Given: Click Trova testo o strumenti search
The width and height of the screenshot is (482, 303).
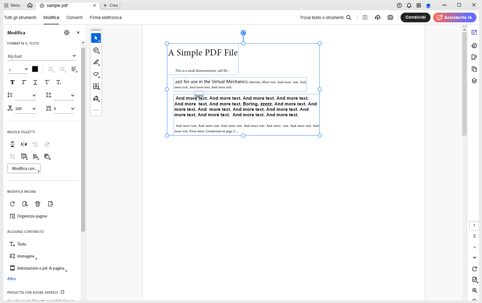Looking at the screenshot, I should [x=326, y=18].
